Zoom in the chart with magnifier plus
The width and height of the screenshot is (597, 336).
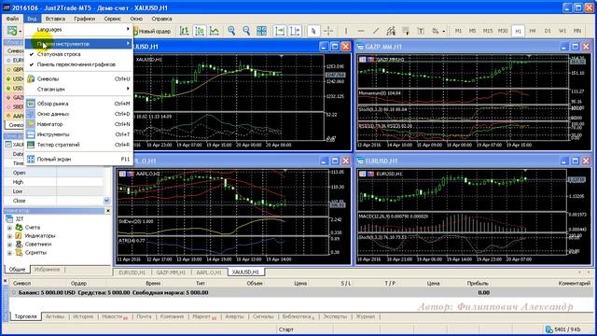click(x=231, y=31)
